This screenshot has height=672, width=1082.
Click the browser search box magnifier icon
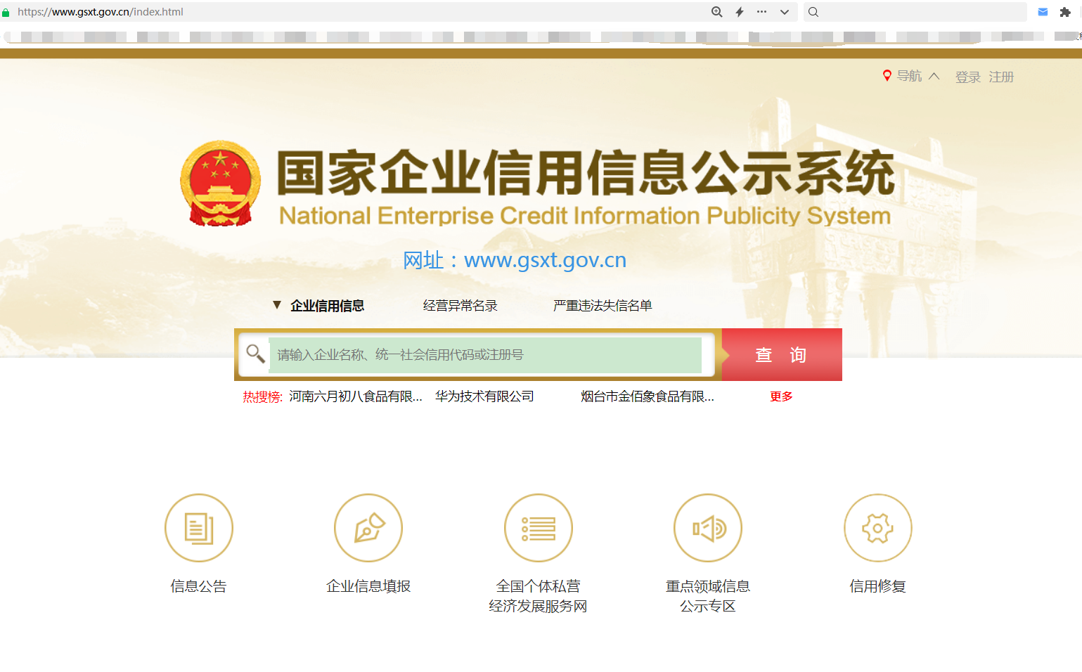[x=813, y=12]
